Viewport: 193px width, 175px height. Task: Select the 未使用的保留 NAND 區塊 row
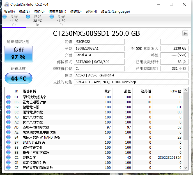[x=94, y=137]
